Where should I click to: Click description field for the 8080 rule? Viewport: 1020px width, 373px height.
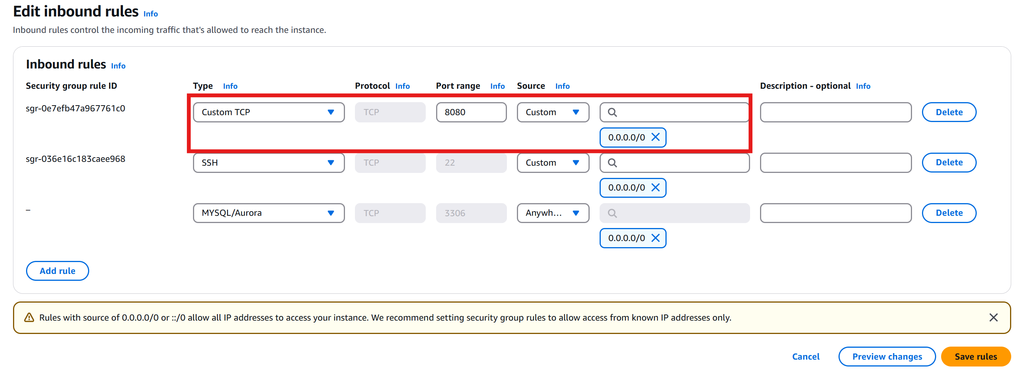(x=835, y=112)
